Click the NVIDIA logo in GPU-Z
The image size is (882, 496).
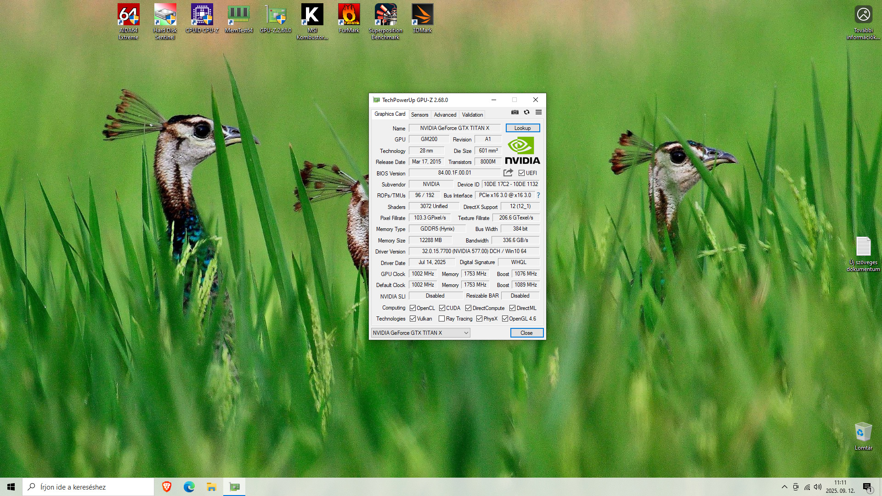[522, 151]
